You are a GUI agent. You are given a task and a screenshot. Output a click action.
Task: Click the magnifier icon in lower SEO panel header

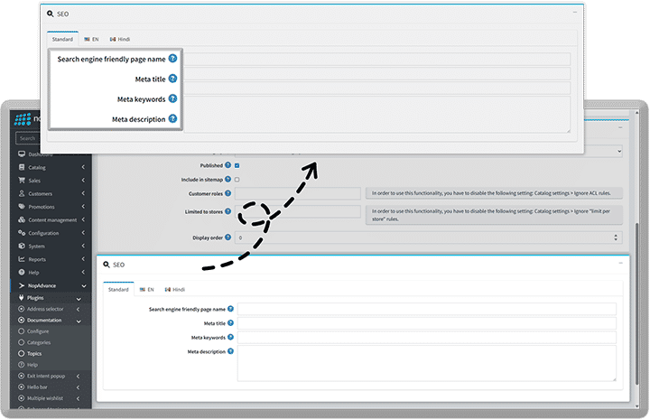[x=107, y=265]
